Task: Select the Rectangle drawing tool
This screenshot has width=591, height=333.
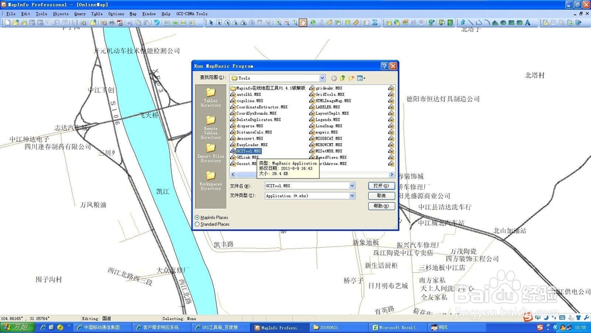Action: click(511, 22)
